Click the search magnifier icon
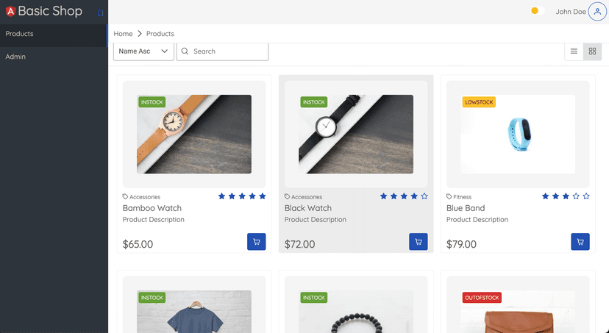The image size is (609, 333). point(185,51)
